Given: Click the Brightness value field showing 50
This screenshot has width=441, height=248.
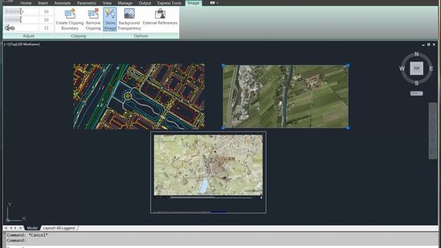Looking at the screenshot, I should (46, 12).
